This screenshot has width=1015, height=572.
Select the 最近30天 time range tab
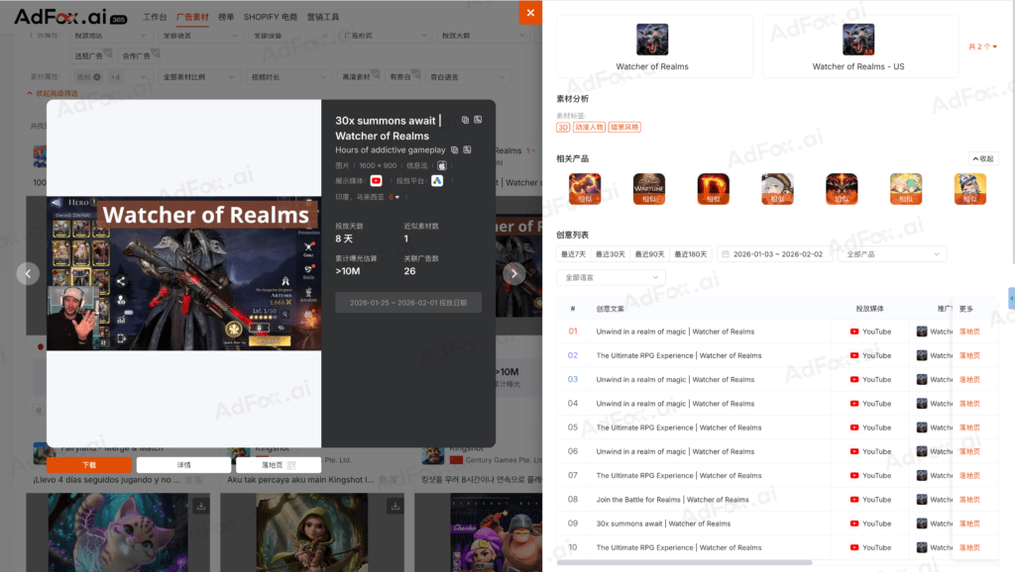[611, 254]
